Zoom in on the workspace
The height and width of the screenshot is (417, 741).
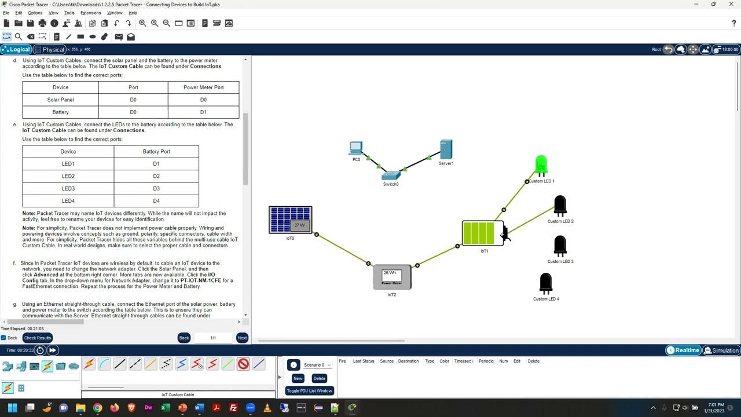pyautogui.click(x=142, y=23)
